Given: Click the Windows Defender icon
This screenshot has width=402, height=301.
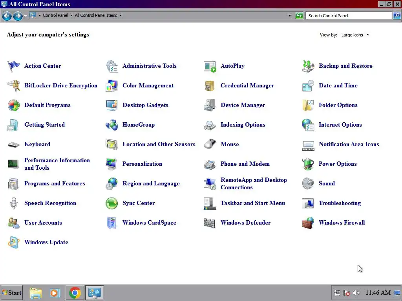Looking at the screenshot, I should (210, 223).
